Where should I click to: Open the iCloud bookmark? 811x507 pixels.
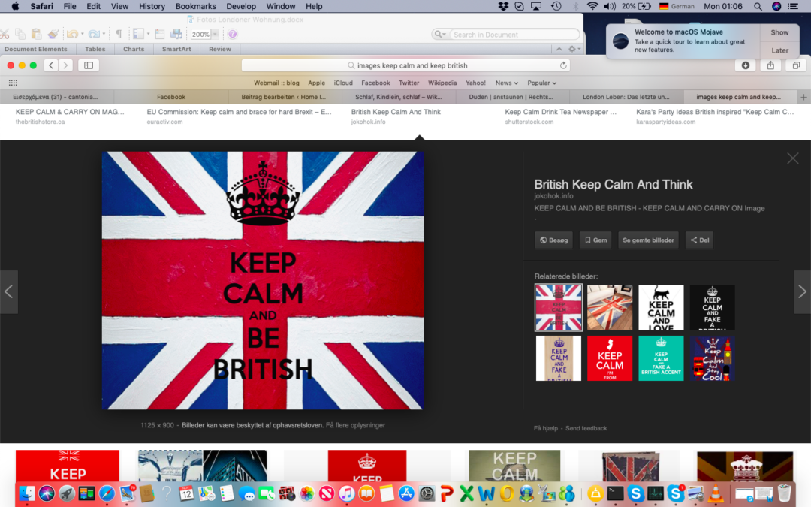(x=343, y=83)
